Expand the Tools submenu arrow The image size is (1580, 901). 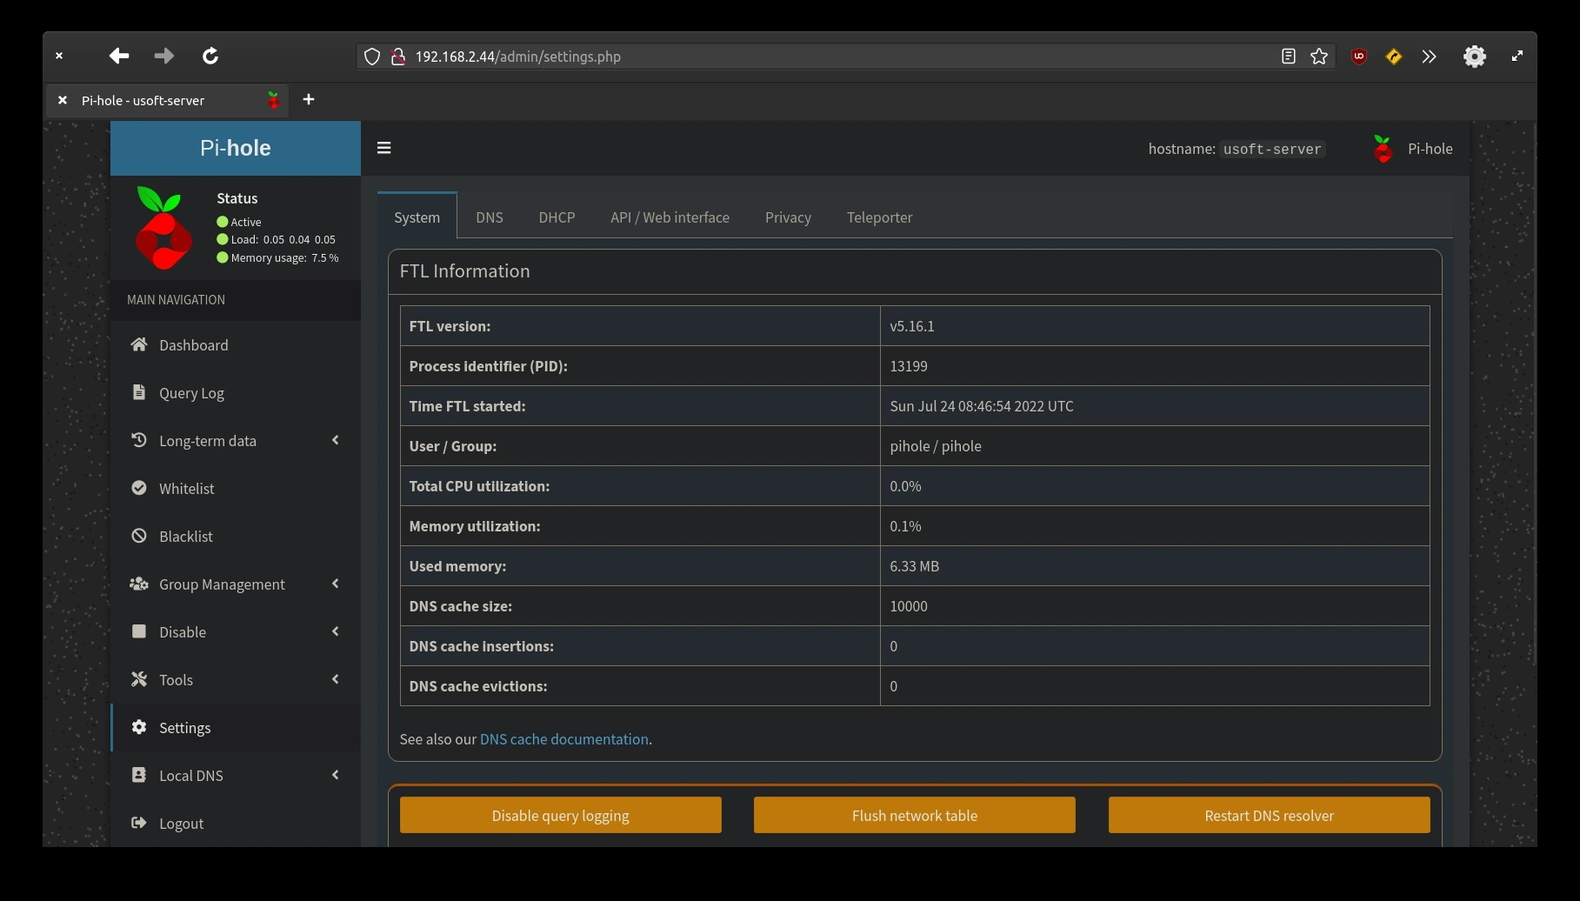[x=336, y=679]
